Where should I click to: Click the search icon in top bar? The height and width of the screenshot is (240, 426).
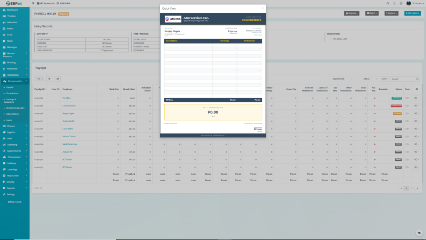pos(388,3)
